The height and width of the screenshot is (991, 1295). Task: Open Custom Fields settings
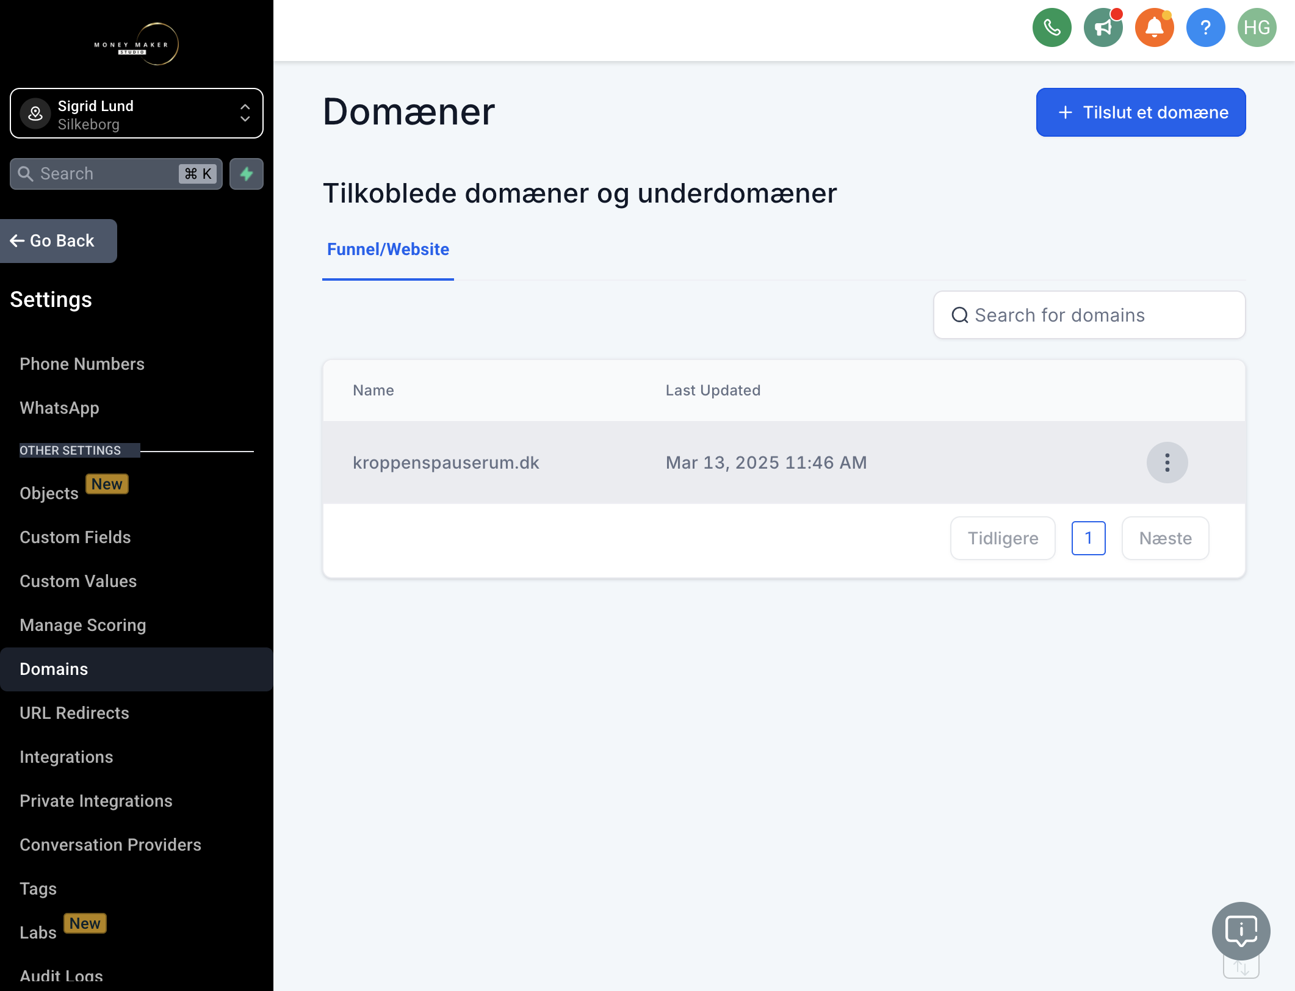coord(75,538)
